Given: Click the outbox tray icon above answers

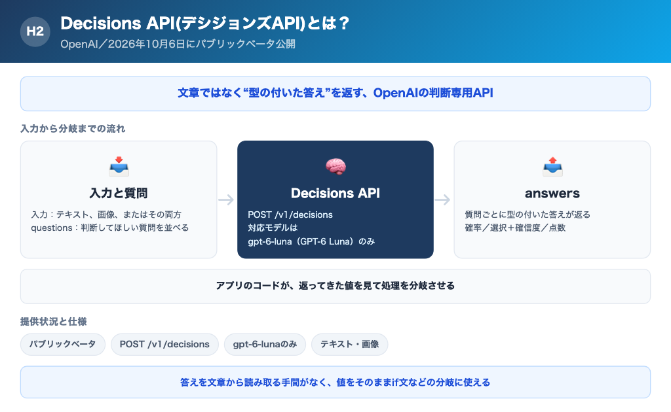Looking at the screenshot, I should point(552,167).
